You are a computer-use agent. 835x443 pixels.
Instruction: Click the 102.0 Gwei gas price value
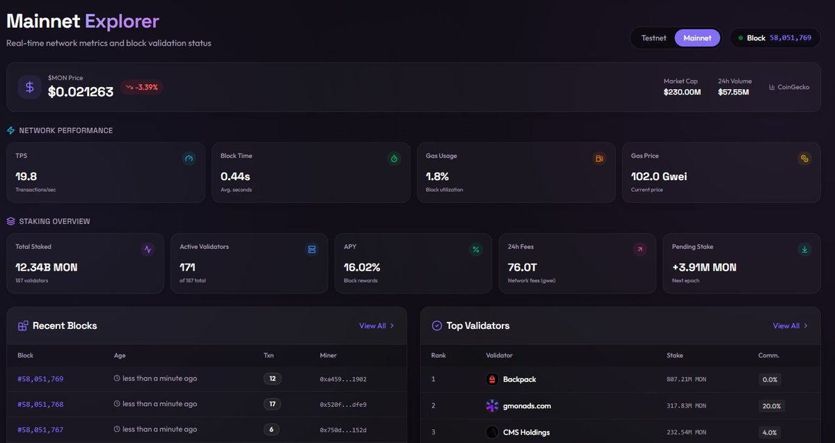(659, 177)
